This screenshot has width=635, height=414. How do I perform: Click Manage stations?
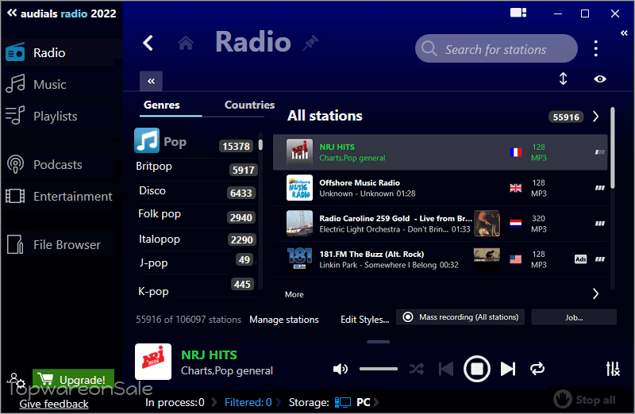point(284,320)
